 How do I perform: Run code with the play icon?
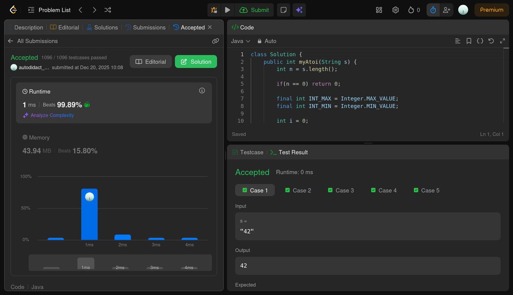[227, 10]
